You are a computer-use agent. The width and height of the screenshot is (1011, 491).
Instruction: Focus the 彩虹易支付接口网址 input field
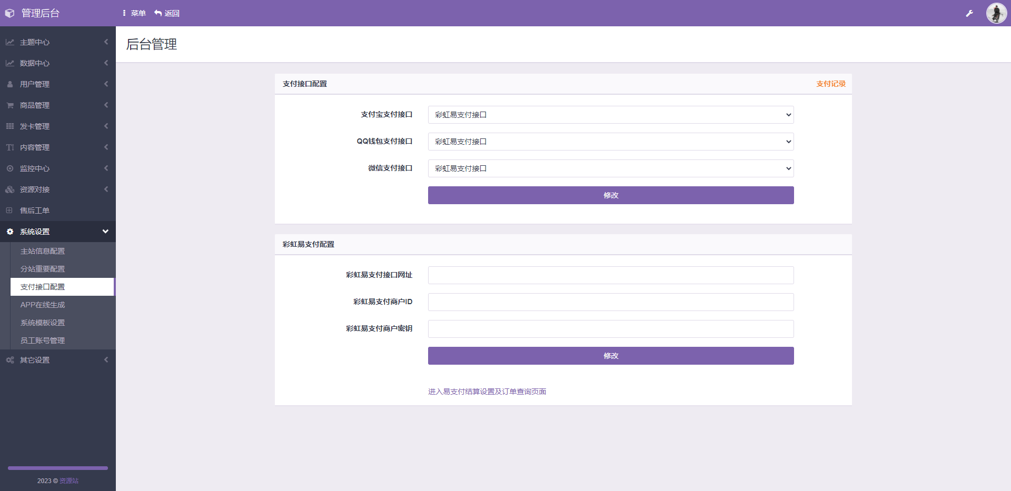[611, 275]
